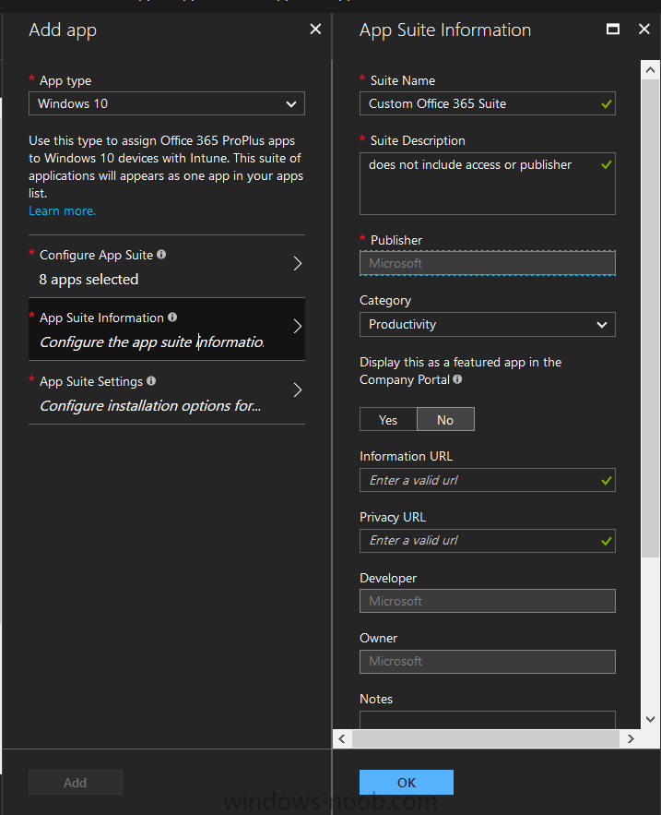Open Configure the app suite information item
The height and width of the screenshot is (815, 661).
[x=167, y=329]
